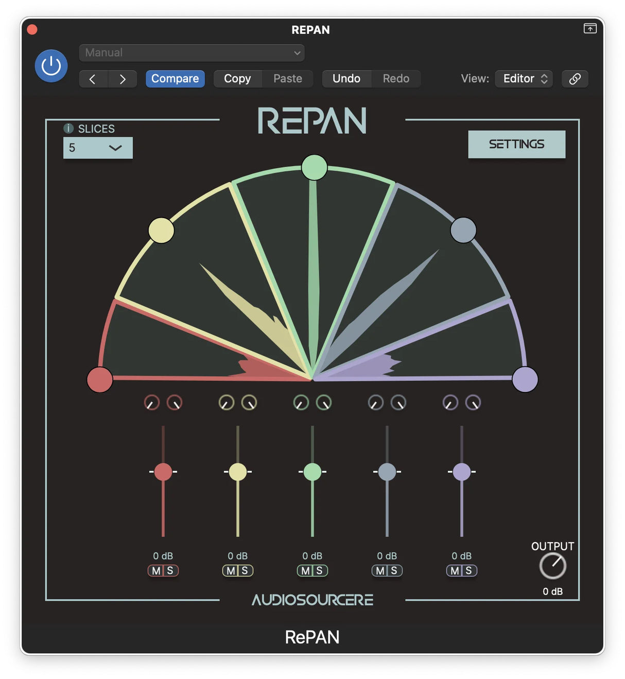Click the yellow slice gain fader handle
This screenshot has height=679, width=625.
(x=237, y=472)
